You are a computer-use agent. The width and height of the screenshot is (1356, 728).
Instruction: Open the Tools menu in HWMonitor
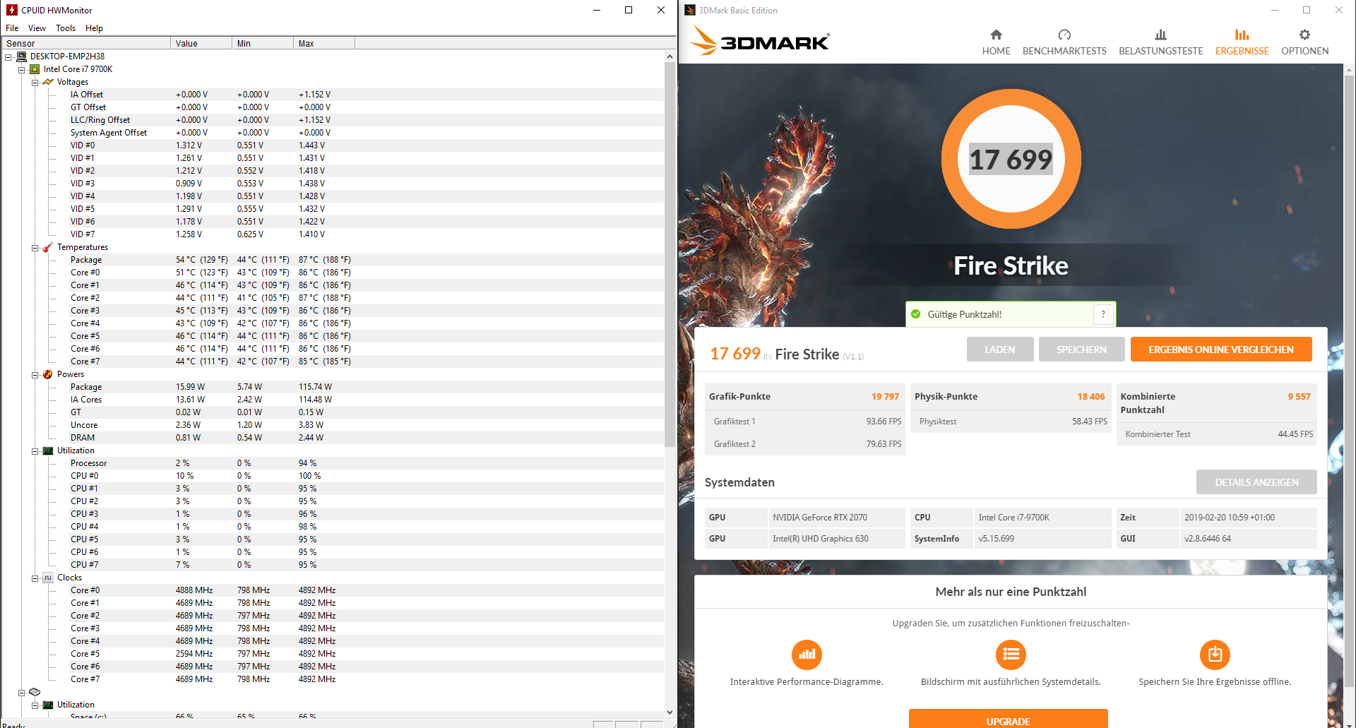[x=66, y=28]
